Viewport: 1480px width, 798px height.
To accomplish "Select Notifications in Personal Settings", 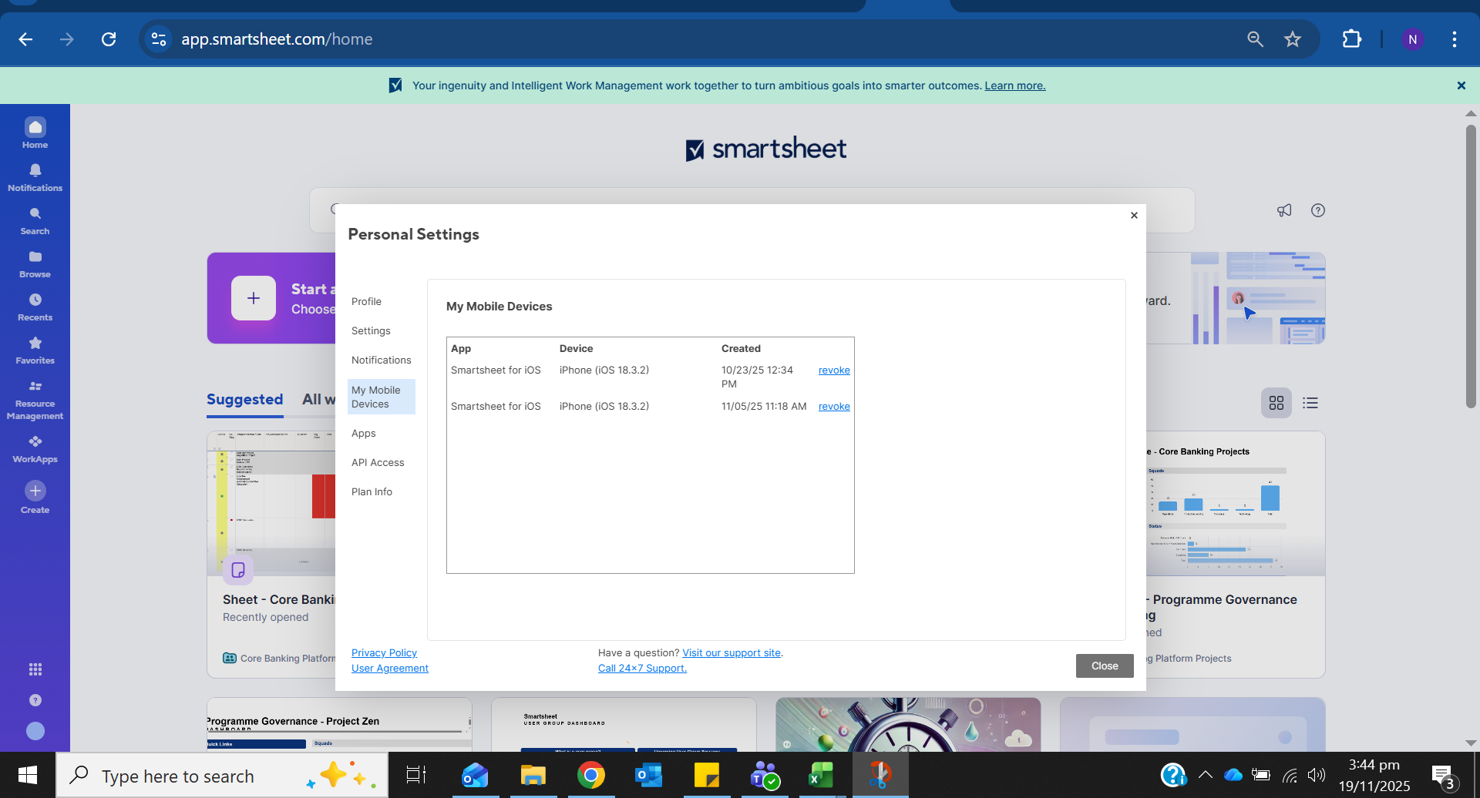I will 382,360.
